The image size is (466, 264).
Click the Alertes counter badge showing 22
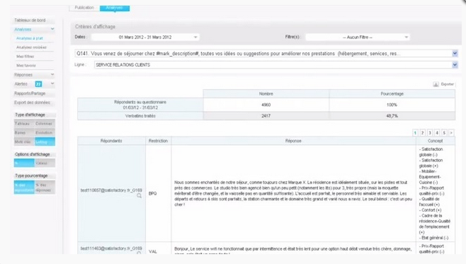point(39,84)
